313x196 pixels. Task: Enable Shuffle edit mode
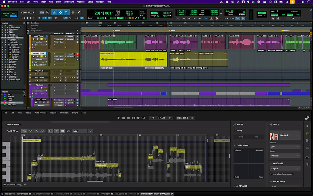[6, 13]
